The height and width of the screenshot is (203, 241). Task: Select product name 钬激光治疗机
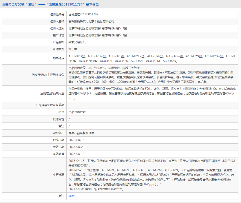[77, 42]
